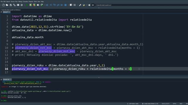
Task: Open the Tools menu
Action: (35, 1)
